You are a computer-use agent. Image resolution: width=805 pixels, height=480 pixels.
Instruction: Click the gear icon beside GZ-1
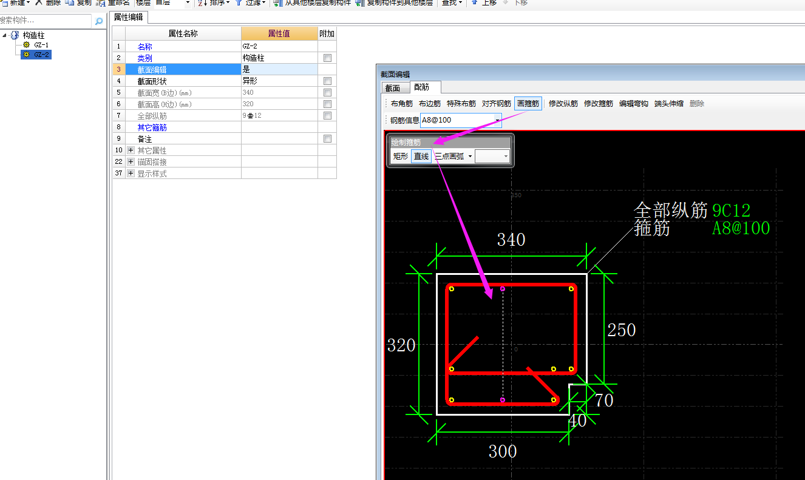[26, 45]
